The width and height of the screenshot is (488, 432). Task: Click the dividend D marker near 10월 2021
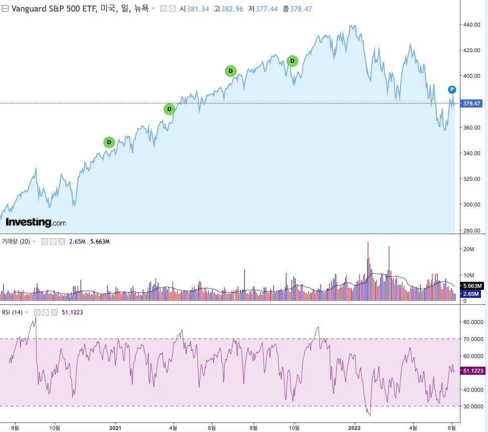[292, 61]
